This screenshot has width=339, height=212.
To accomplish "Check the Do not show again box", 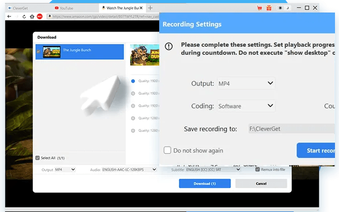I will click(167, 150).
